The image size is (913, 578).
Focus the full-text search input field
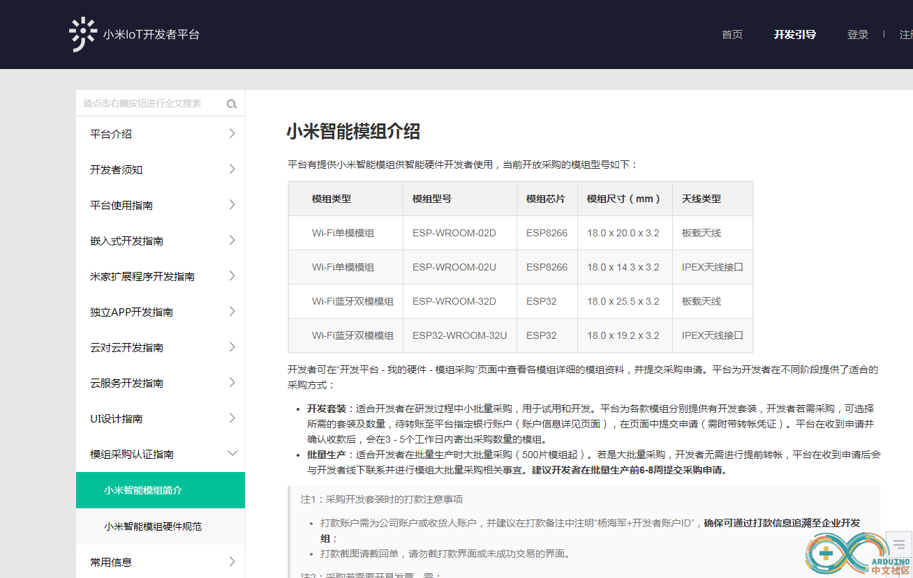point(150,103)
